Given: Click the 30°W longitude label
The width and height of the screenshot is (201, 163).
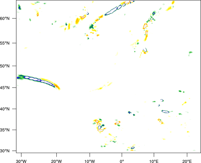Looking at the screenshot, I should tap(21, 161).
